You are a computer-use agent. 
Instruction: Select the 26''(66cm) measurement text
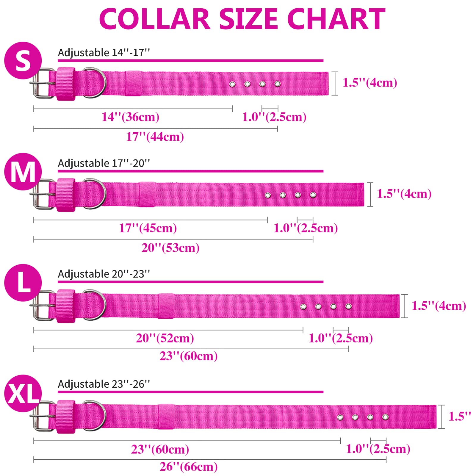point(188,466)
